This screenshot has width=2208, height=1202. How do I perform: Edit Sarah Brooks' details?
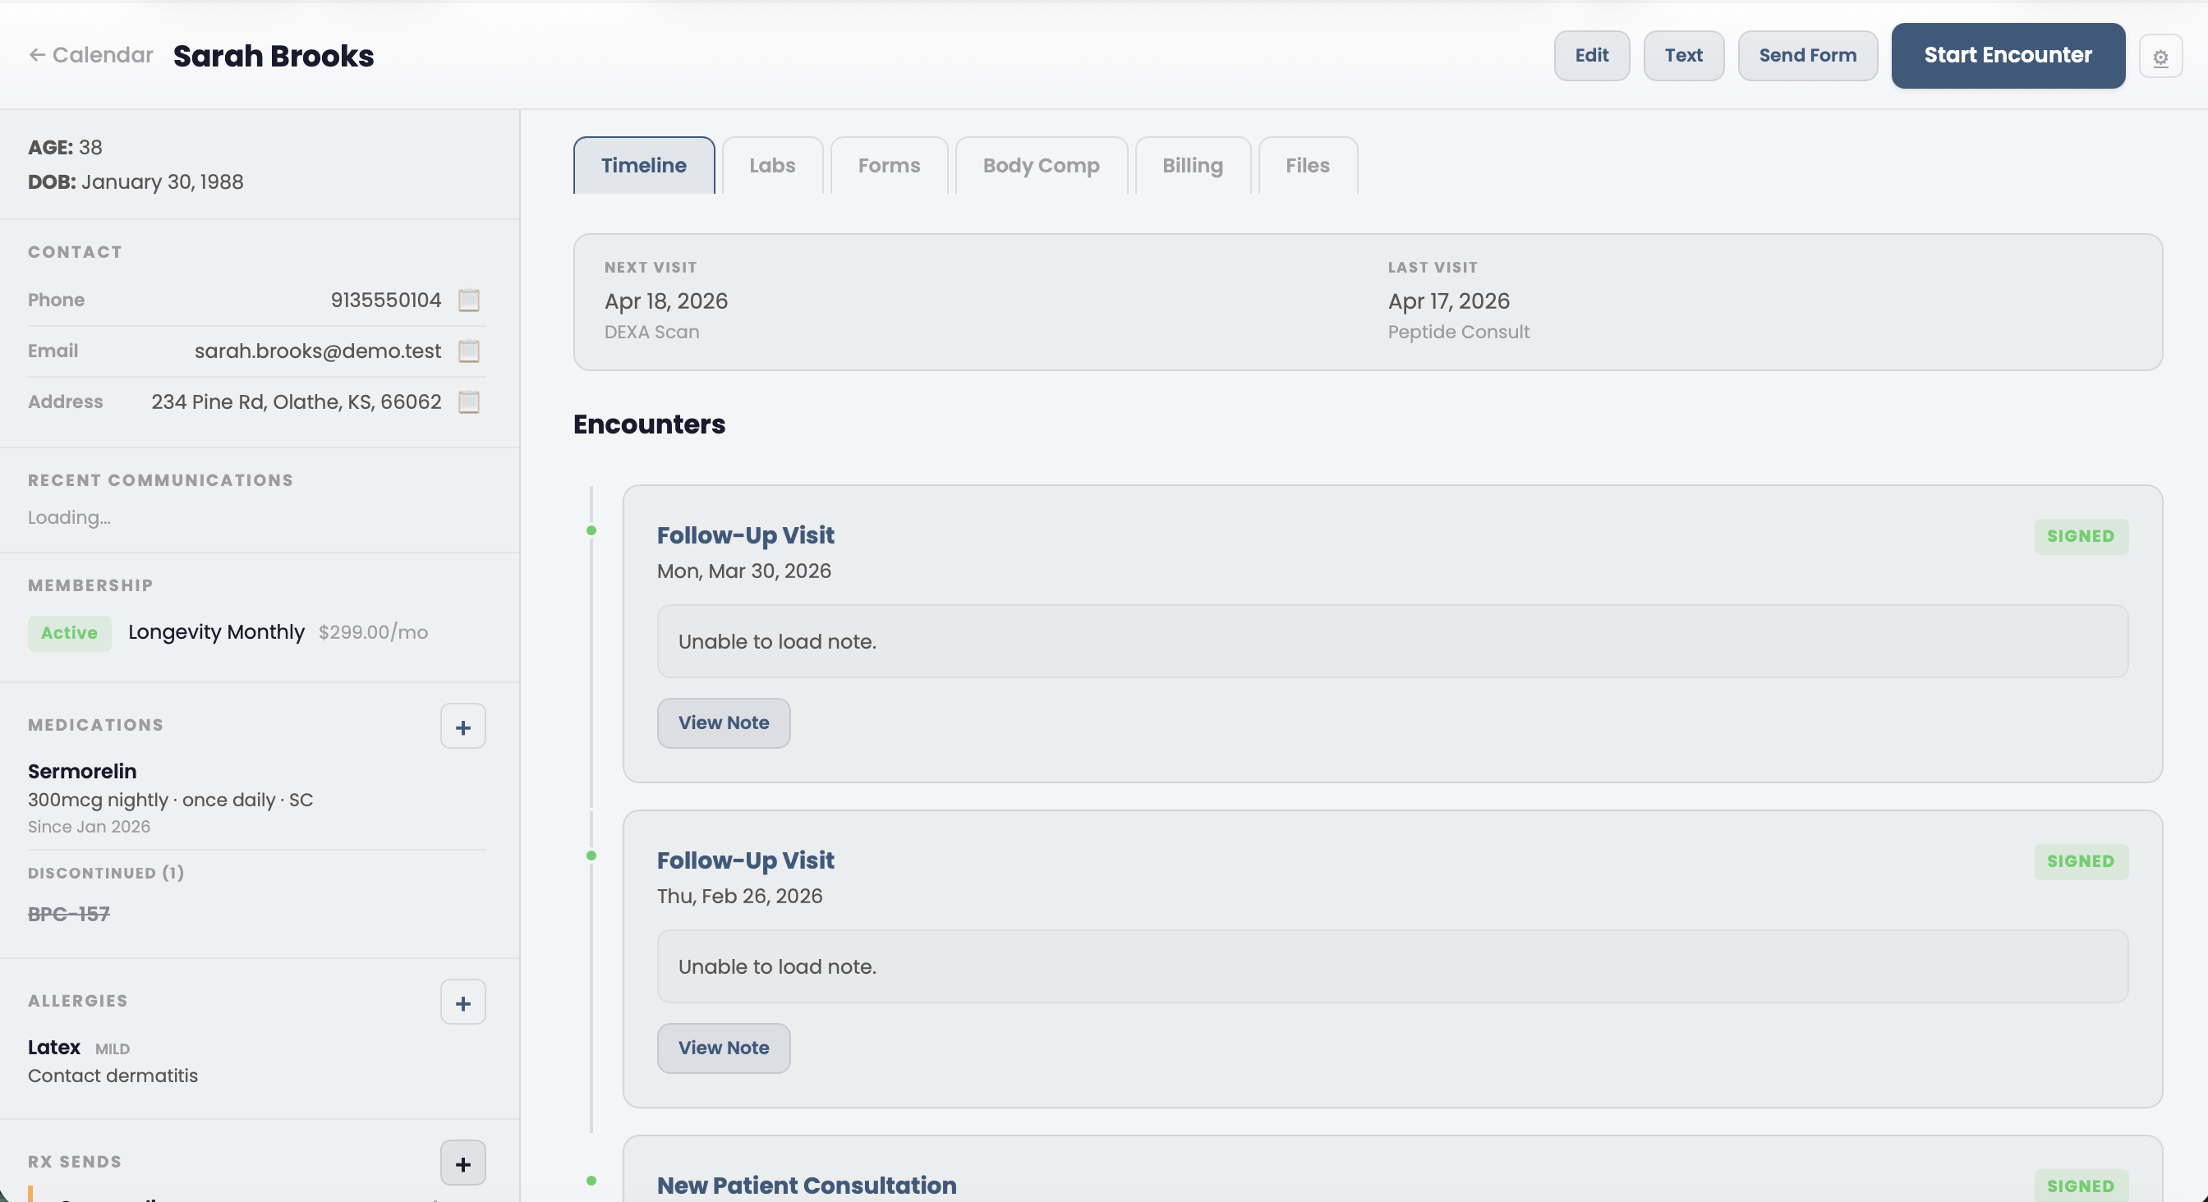coord(1591,55)
